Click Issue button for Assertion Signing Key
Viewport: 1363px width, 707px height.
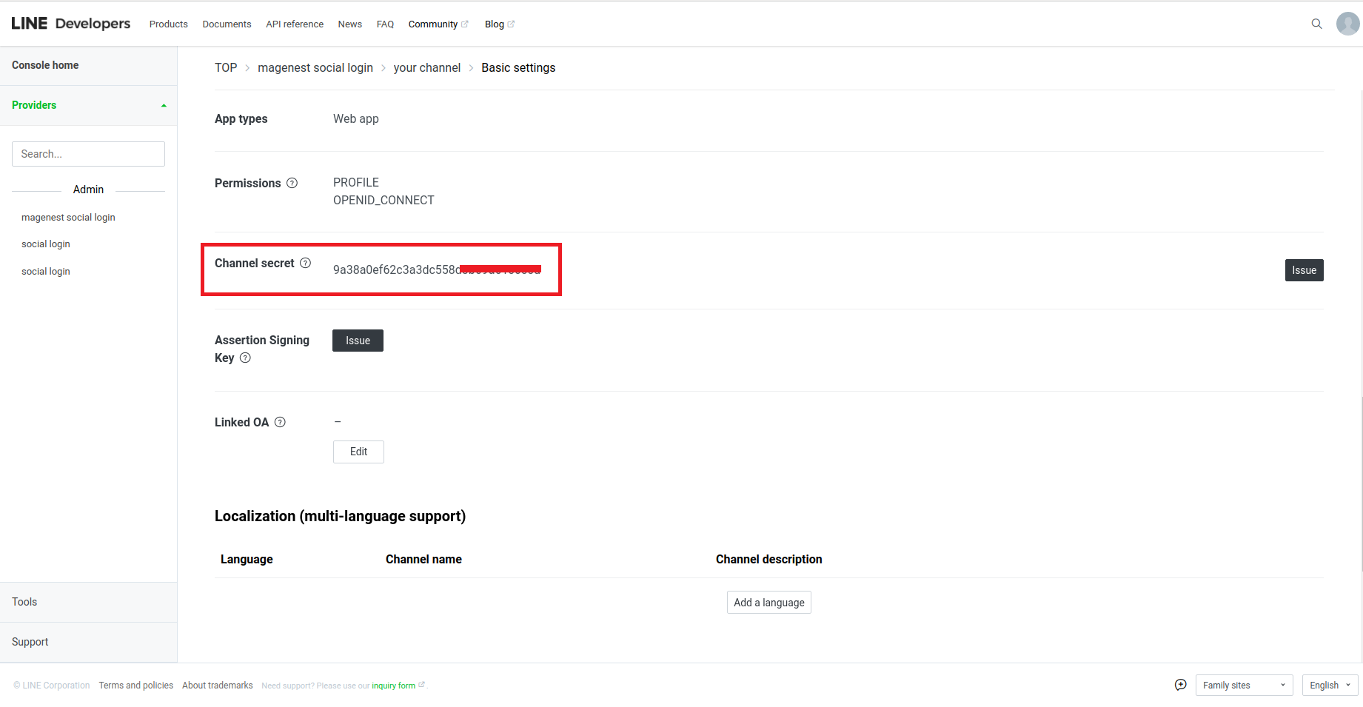tap(358, 341)
